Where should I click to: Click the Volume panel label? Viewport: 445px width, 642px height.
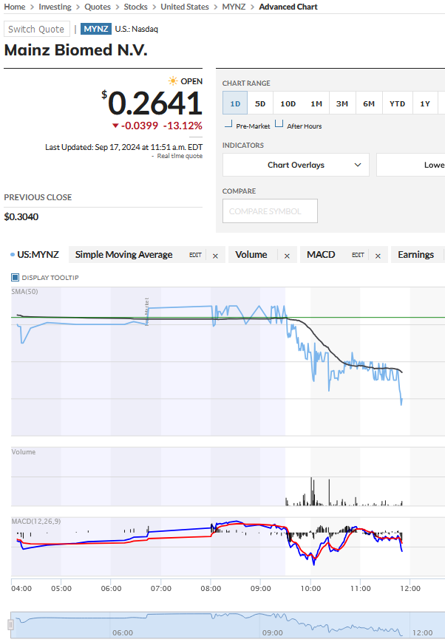click(24, 452)
